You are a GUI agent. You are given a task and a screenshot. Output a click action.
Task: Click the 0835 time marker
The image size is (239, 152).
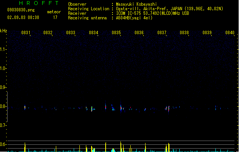(x=116, y=33)
